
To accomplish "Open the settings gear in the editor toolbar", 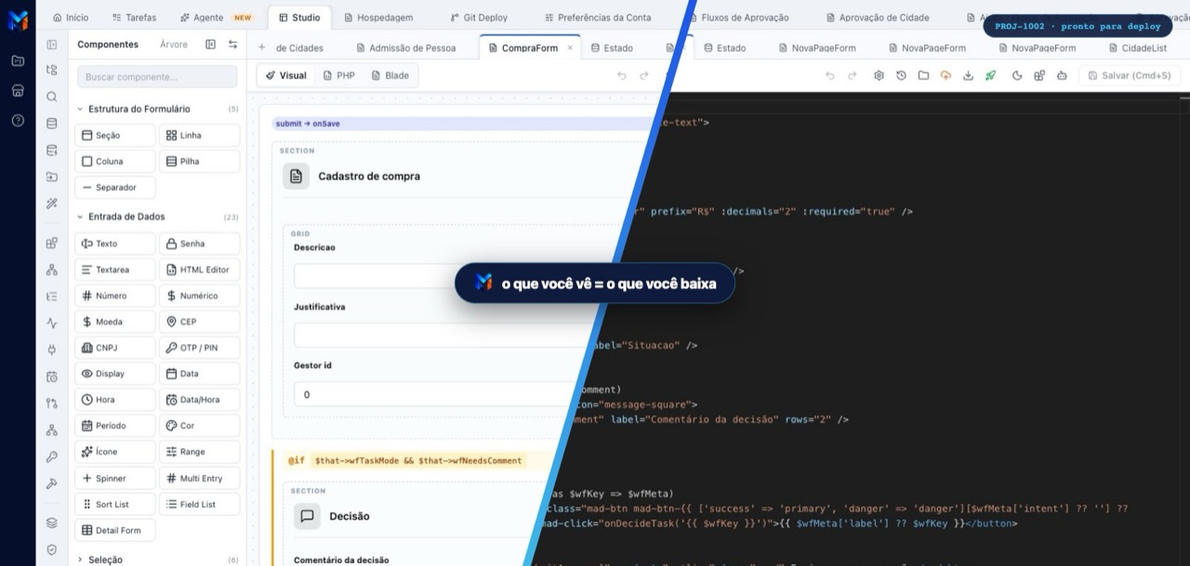I will click(879, 75).
